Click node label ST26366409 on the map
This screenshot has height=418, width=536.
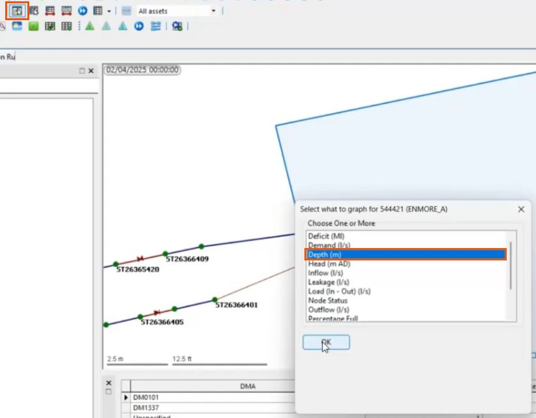(187, 259)
